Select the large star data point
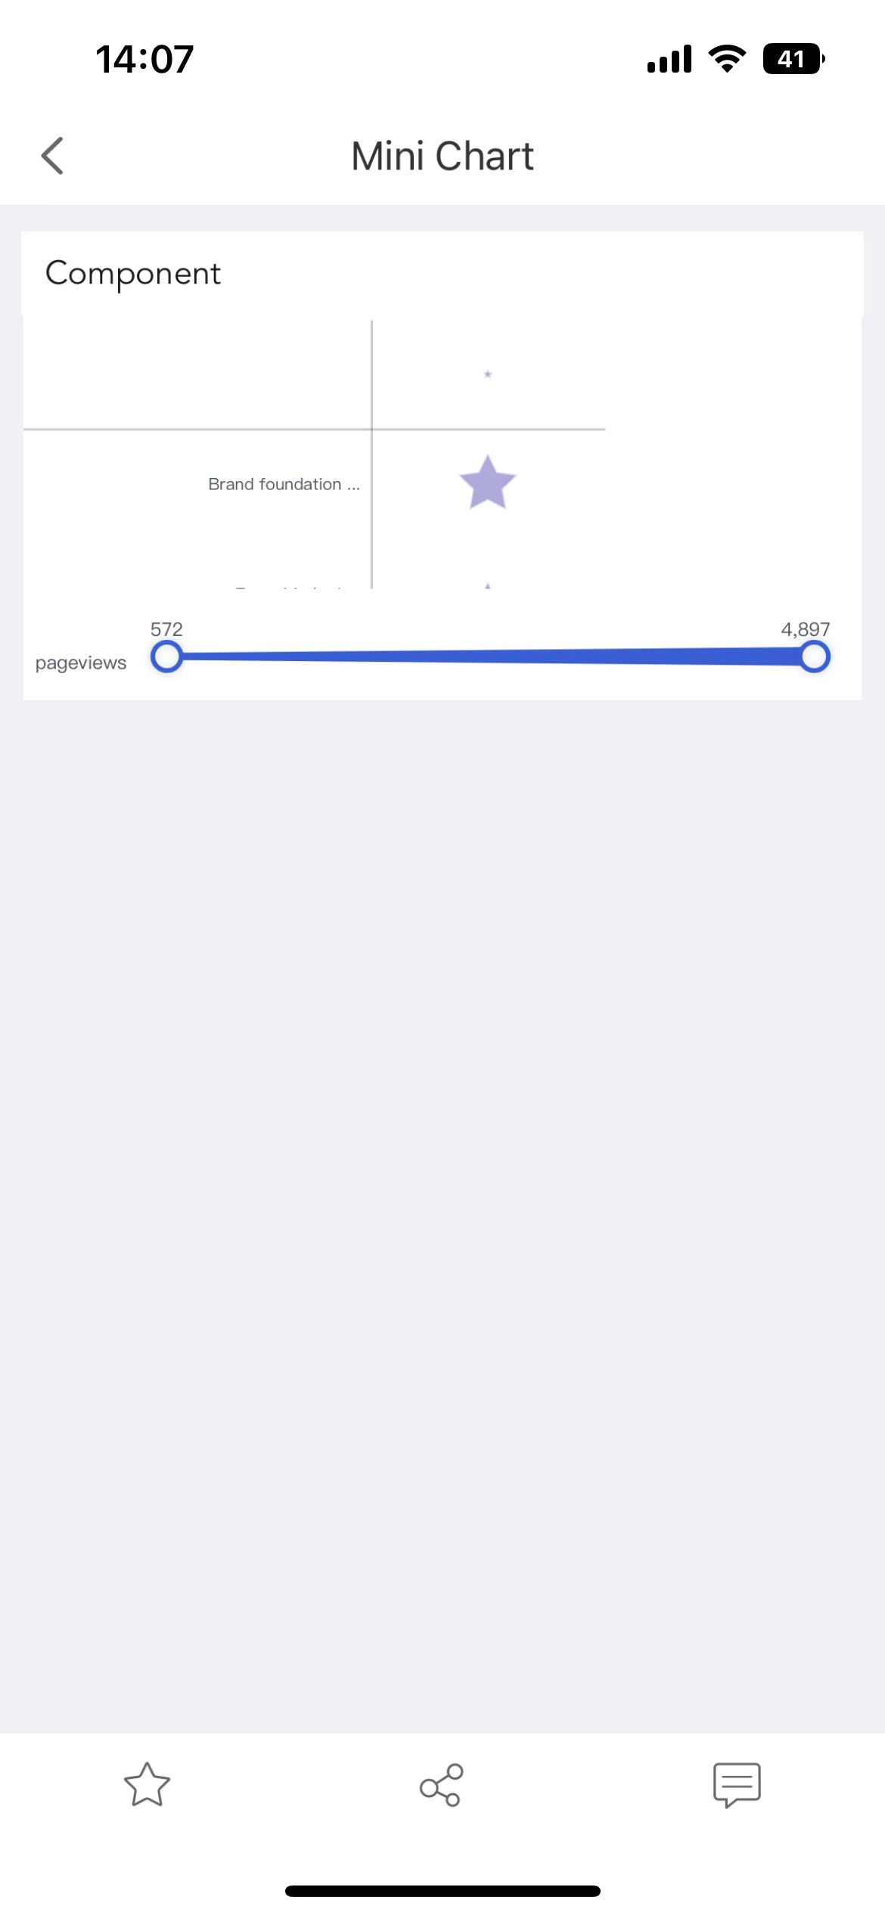The image size is (885, 1915). coord(489,483)
